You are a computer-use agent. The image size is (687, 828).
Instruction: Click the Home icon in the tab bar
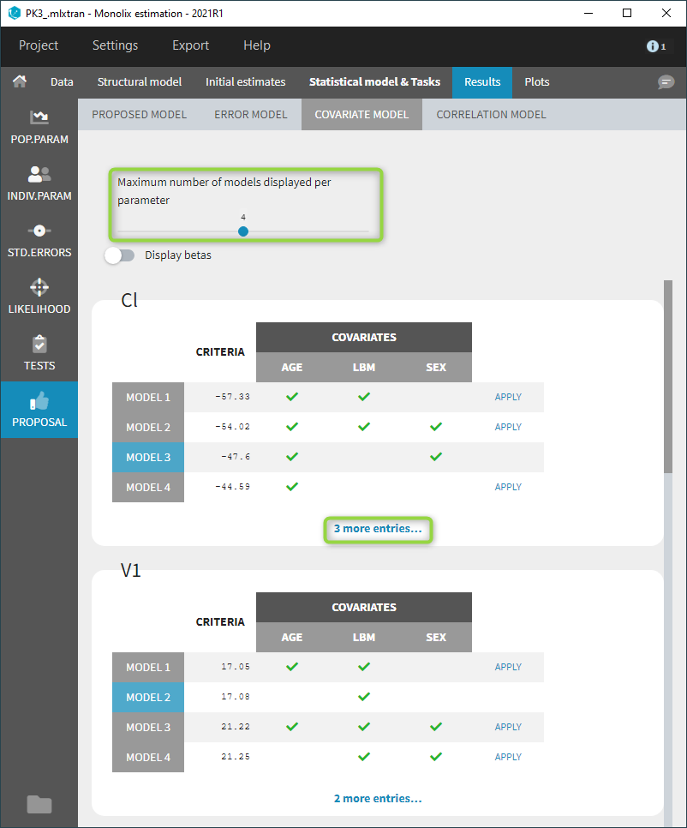point(20,81)
